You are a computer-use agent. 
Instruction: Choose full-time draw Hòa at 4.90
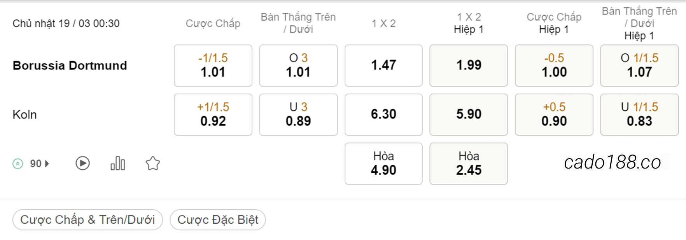tap(383, 163)
